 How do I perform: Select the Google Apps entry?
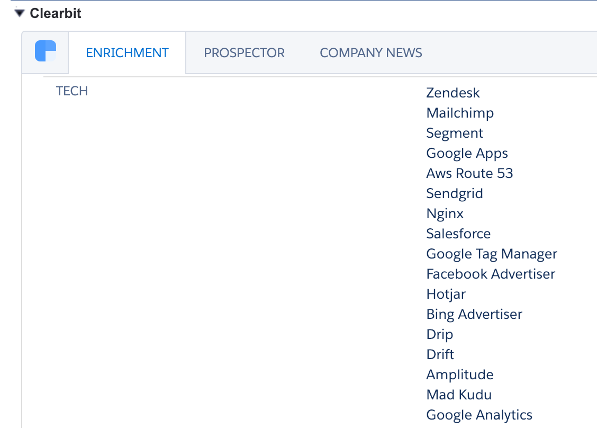467,153
